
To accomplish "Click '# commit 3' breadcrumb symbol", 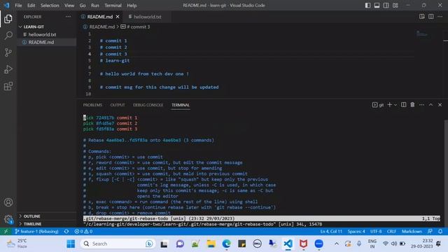I will (135, 27).
